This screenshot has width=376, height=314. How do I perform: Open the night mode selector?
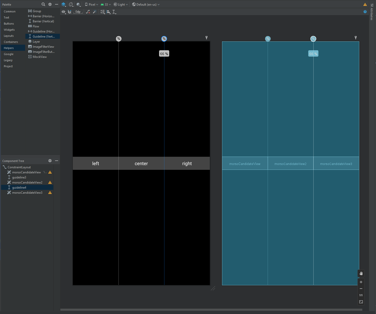click(79, 4)
